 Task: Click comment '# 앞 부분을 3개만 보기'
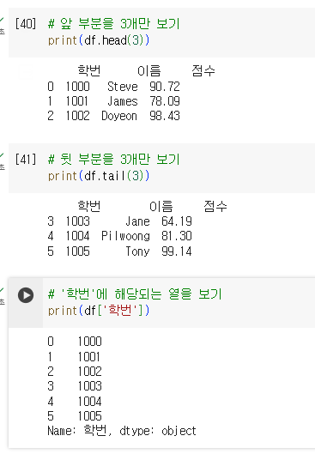114,24
